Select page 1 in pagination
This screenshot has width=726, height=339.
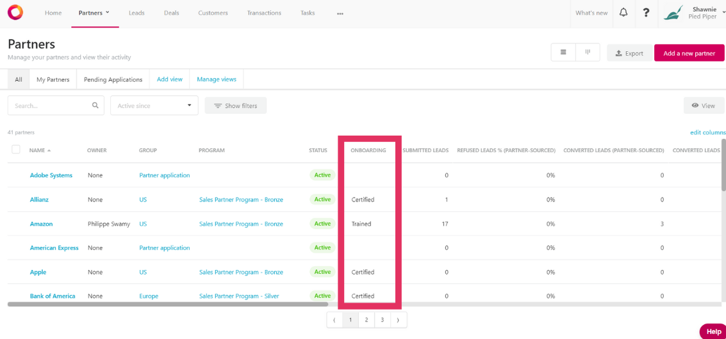351,320
